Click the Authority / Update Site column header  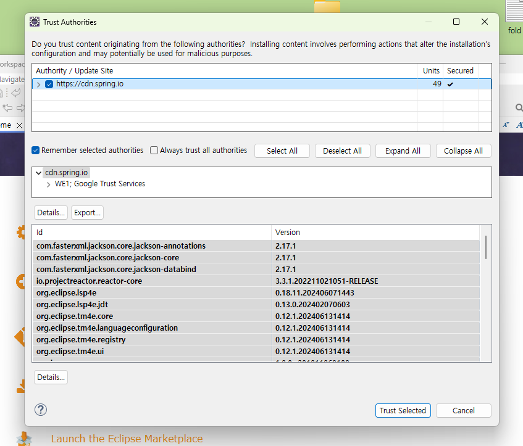(x=225, y=71)
